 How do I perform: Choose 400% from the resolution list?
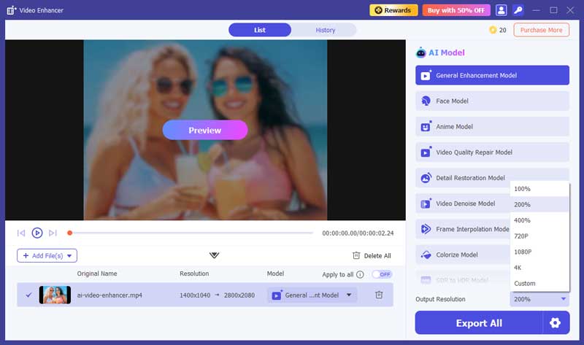(x=523, y=220)
